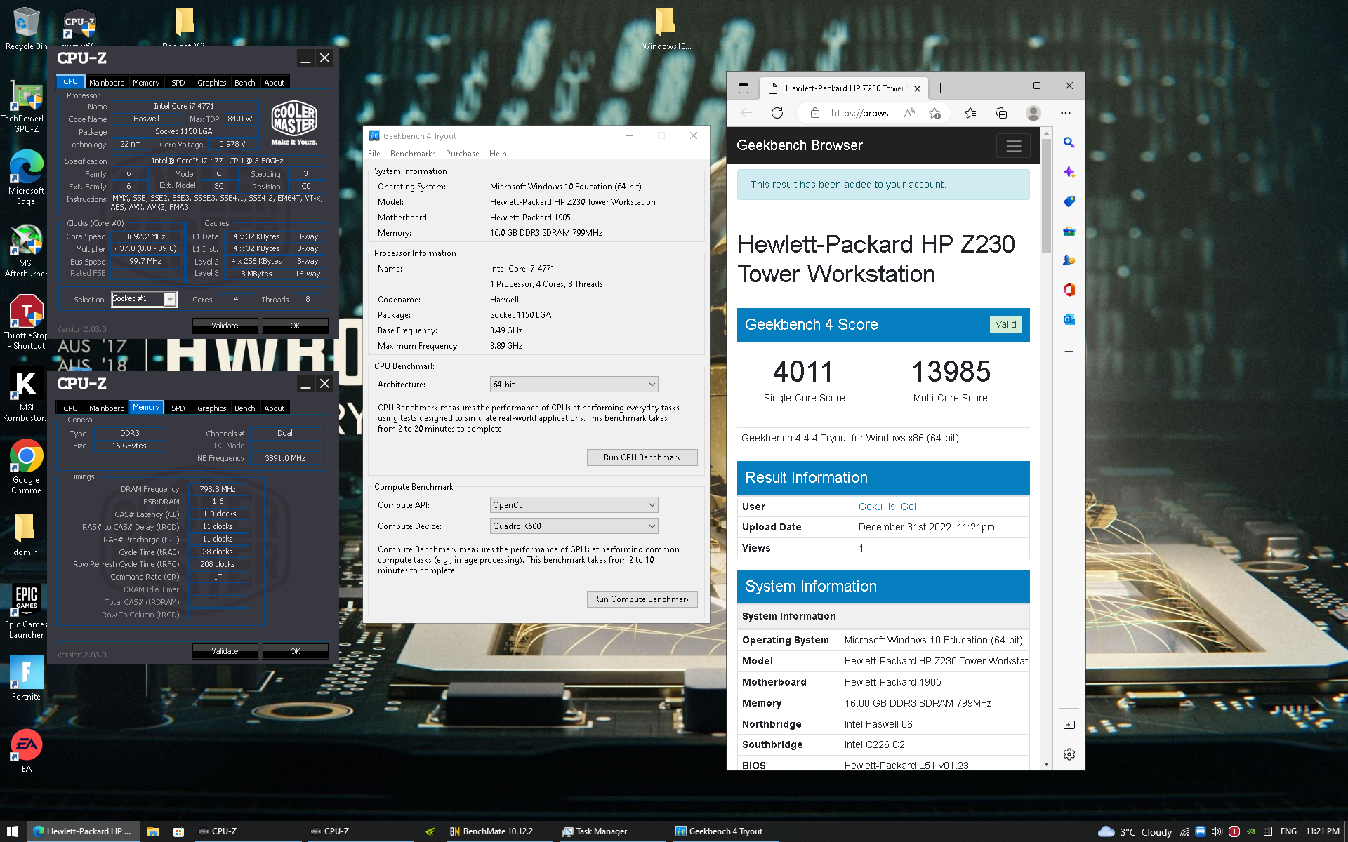Screen dimensions: 1348x842
Task: Open Compute Device Quadro K600 dropdown
Action: point(574,526)
